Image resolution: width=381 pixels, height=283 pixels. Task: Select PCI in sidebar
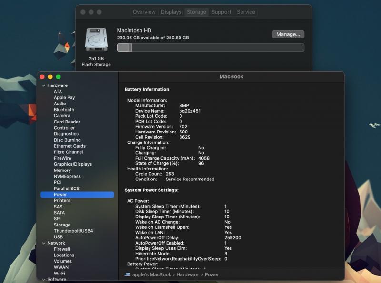[x=57, y=182]
